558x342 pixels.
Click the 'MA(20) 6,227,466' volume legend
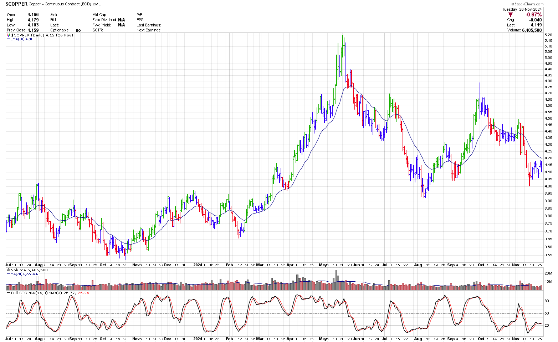tap(24, 274)
